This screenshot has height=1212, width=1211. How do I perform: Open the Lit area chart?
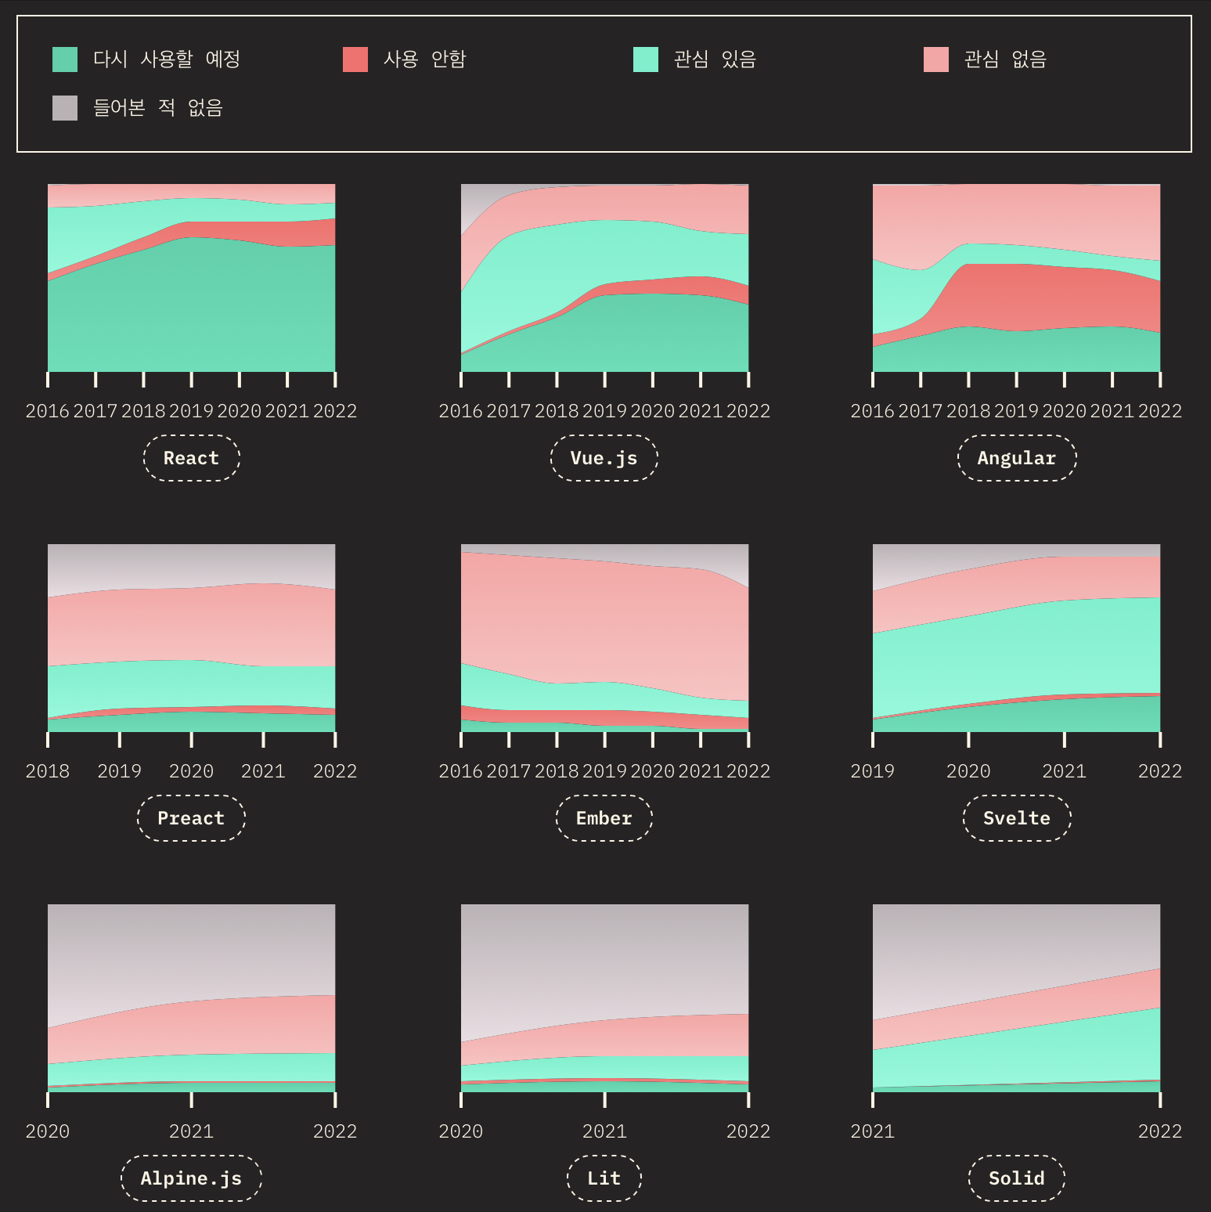coord(604,998)
